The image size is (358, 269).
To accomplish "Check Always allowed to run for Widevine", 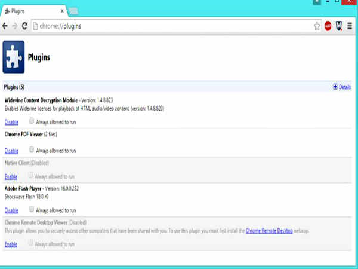I will tap(32, 121).
